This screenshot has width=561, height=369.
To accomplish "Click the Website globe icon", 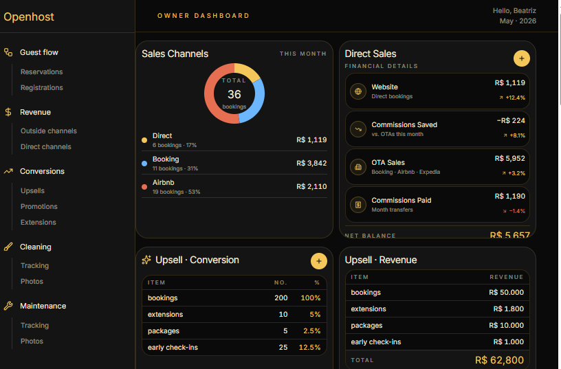I will tap(358, 91).
